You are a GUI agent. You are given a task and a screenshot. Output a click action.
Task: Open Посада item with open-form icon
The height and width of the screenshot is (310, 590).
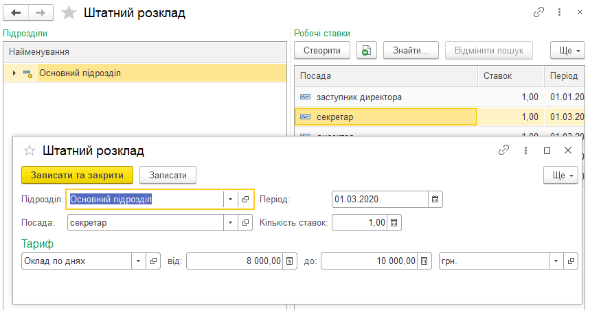[245, 222]
